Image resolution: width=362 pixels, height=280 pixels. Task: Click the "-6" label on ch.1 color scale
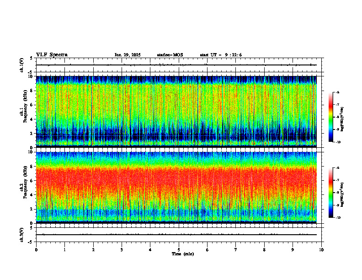(337, 92)
